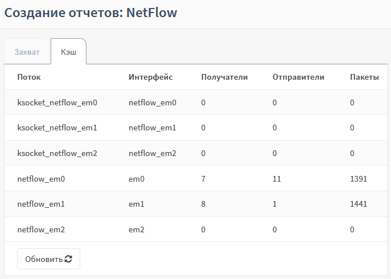Click the netflow_em1 flow name cell

click(41, 204)
